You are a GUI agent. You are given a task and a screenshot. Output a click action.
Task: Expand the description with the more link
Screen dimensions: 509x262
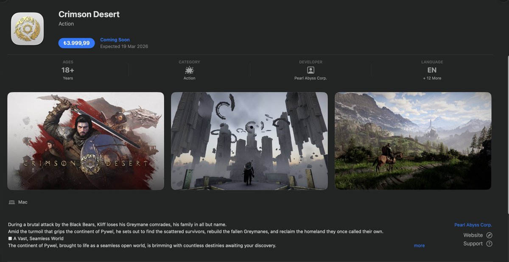[419, 245]
